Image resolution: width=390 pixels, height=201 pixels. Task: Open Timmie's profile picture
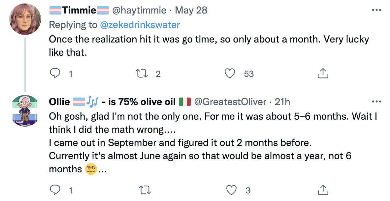click(25, 18)
